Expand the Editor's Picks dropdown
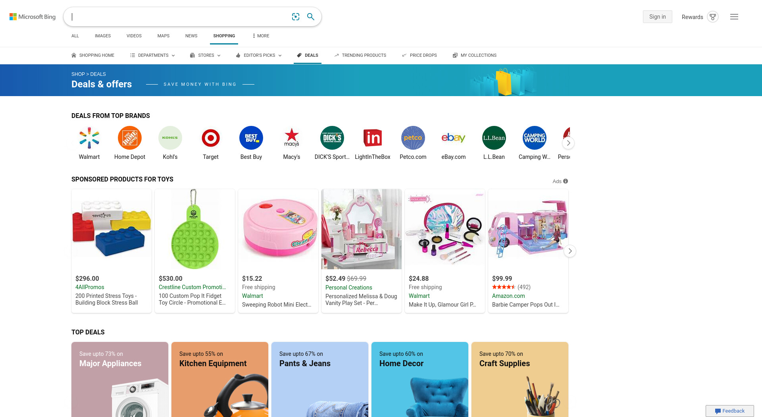 click(x=259, y=55)
